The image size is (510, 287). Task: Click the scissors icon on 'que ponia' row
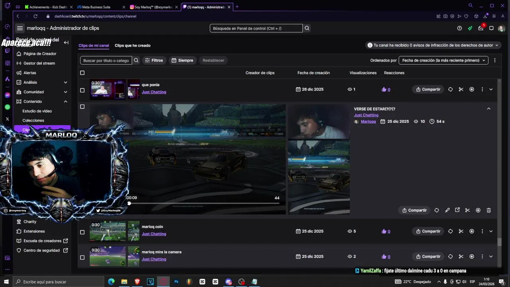pyautogui.click(x=461, y=89)
